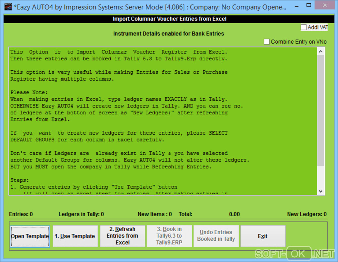Click 3. Book in Tally6.3 to Tally9.ERP

click(x=169, y=236)
